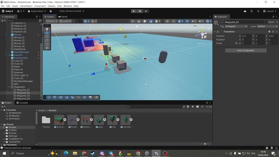The height and width of the screenshot is (157, 279).
Task: Click the Step frame button
Action: tap(146, 11)
